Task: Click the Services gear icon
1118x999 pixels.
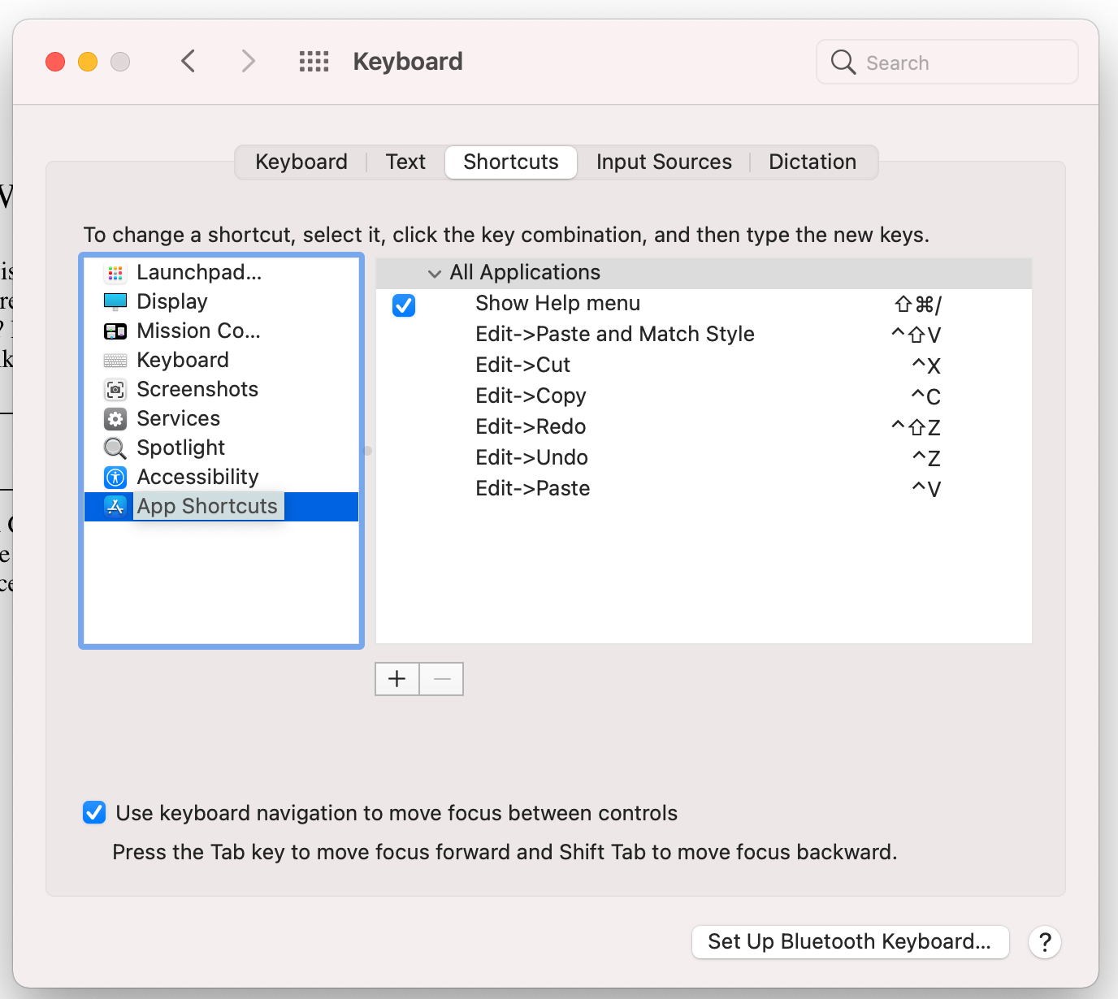Action: click(x=115, y=419)
